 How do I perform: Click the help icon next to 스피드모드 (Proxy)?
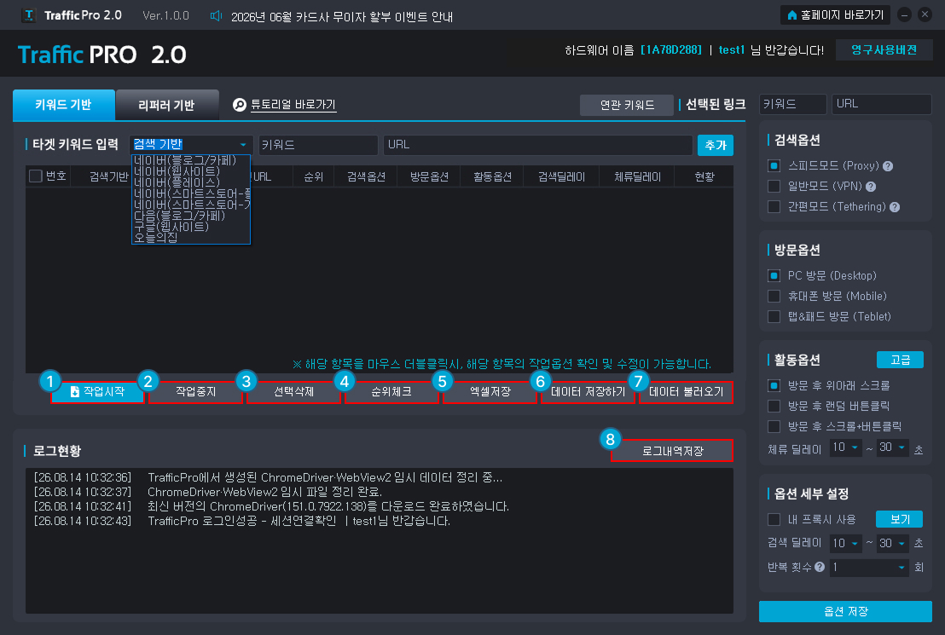point(888,166)
